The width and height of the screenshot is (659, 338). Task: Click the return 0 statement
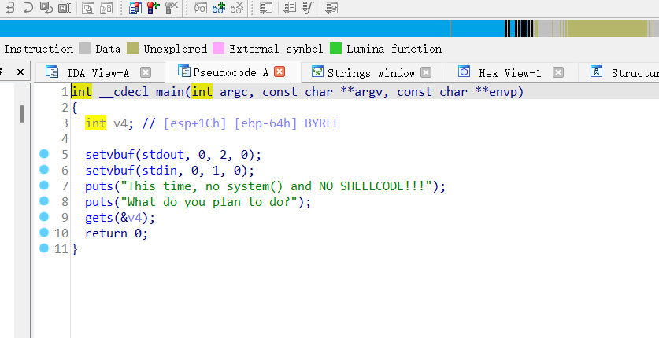(117, 233)
